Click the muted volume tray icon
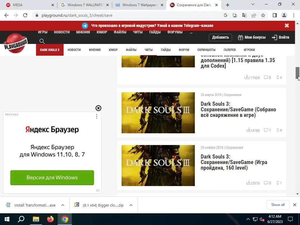This screenshot has width=300, height=225. (262, 219)
